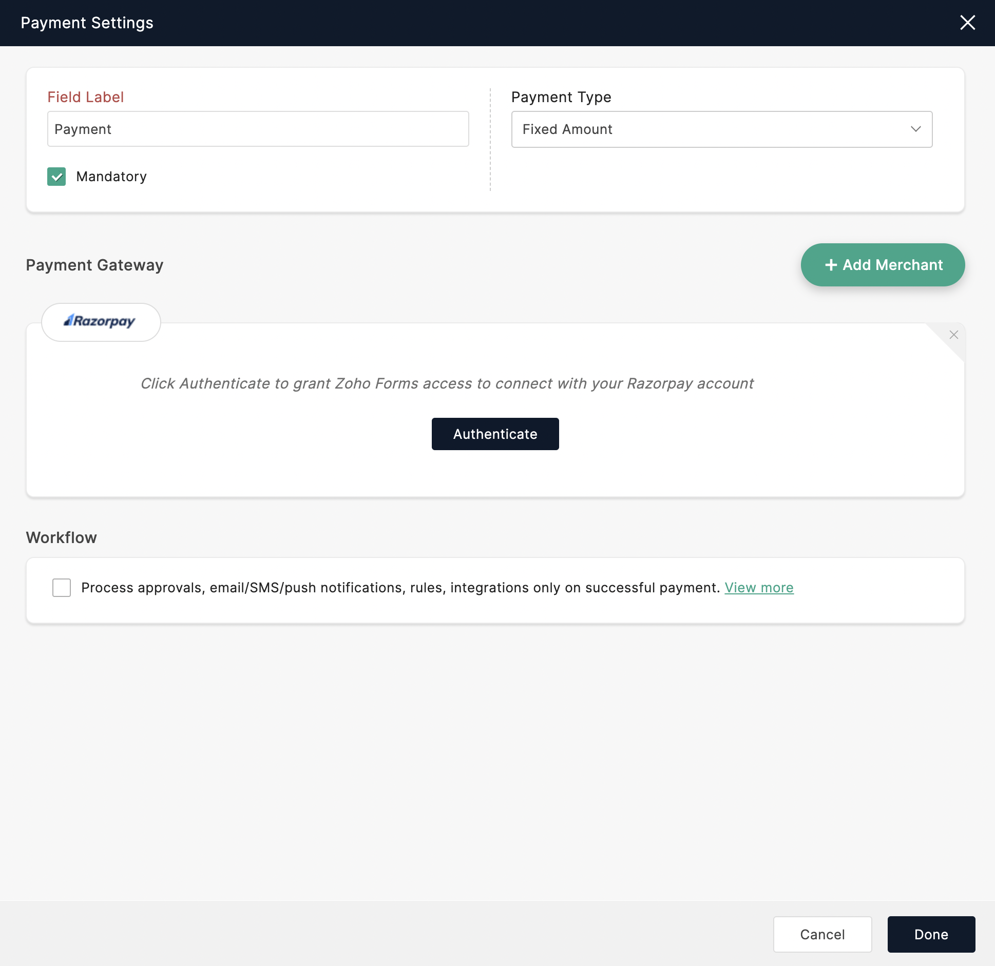995x966 pixels.
Task: Open the View more link
Action: pyautogui.click(x=759, y=587)
